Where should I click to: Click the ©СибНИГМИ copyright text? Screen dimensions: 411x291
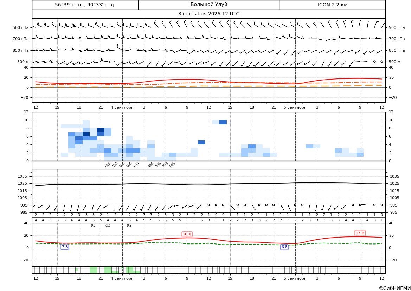(395, 288)
